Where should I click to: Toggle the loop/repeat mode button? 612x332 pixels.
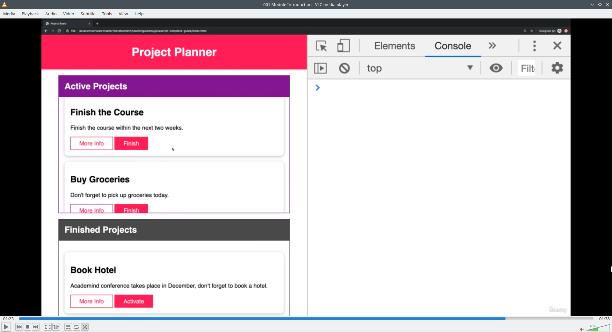click(x=76, y=327)
